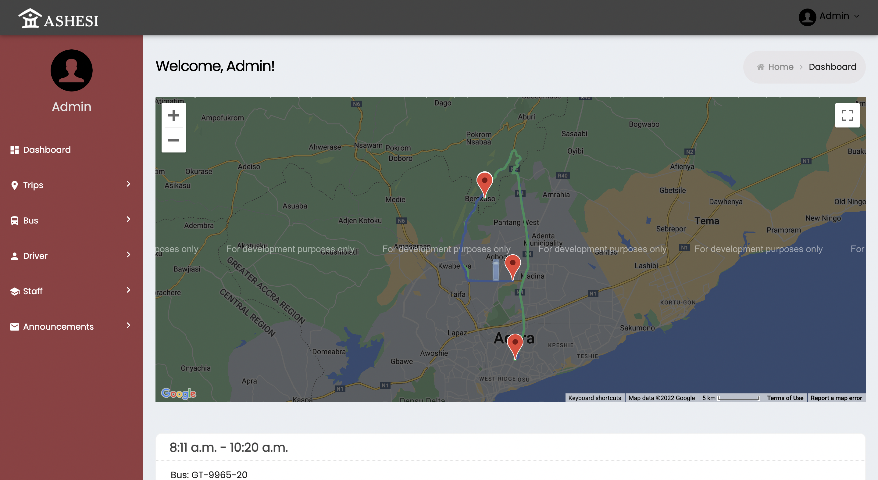Click the Map data ©2022 Google text
This screenshot has width=878, height=480.
point(662,398)
